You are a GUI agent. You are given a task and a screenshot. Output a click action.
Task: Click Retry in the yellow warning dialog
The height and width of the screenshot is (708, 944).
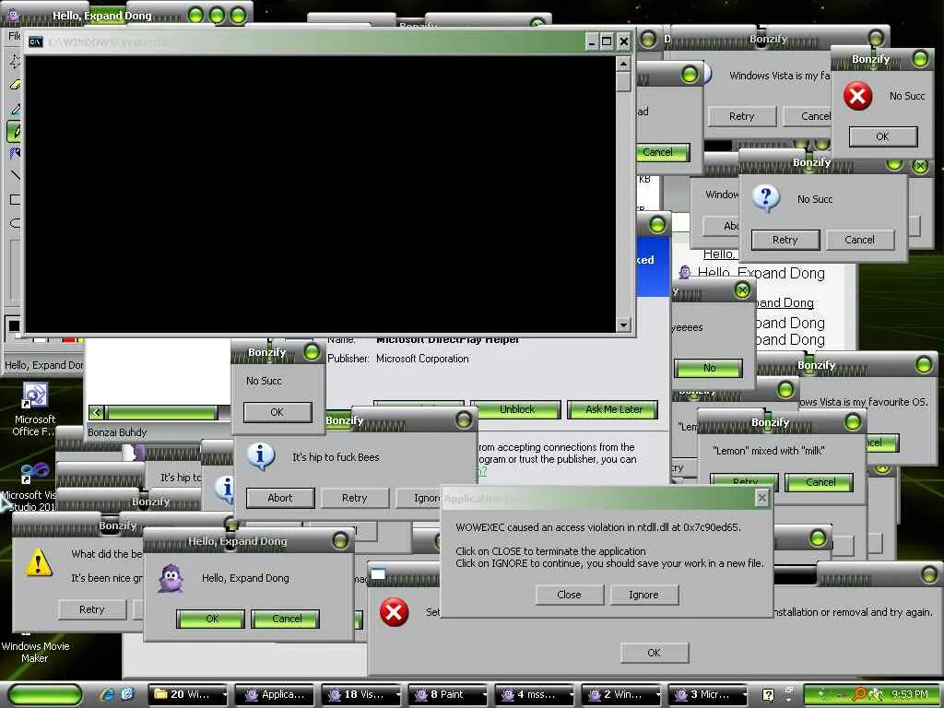[x=92, y=609]
